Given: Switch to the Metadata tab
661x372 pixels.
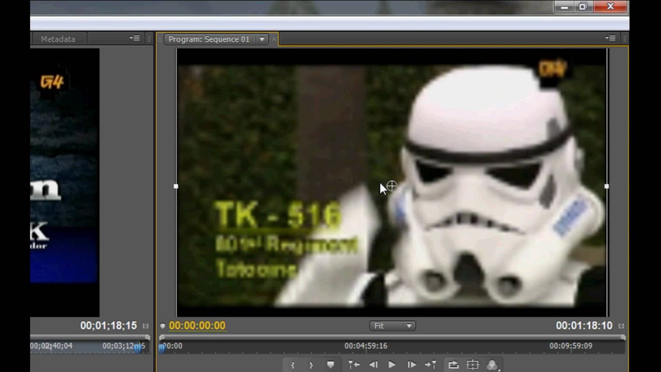Looking at the screenshot, I should point(58,39).
